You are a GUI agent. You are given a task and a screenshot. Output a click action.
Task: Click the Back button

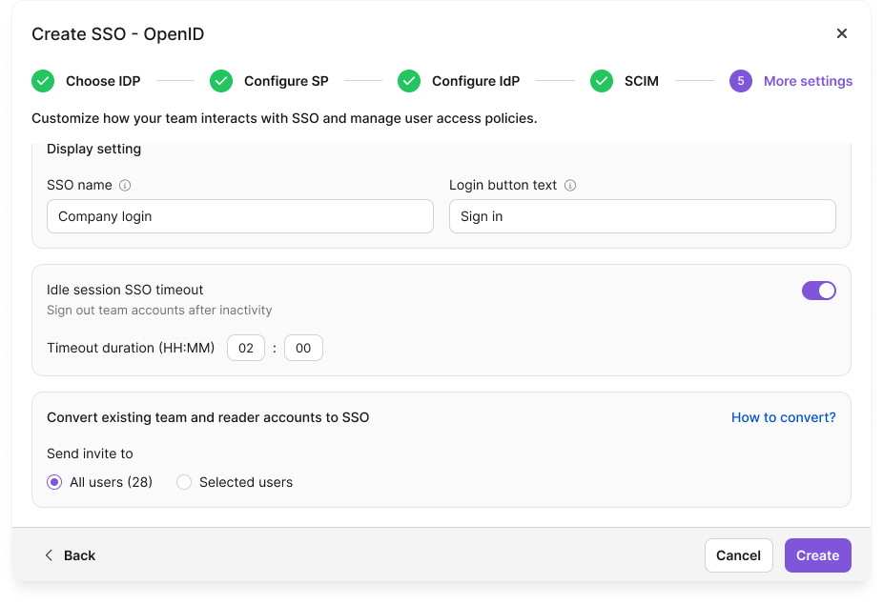pos(70,555)
